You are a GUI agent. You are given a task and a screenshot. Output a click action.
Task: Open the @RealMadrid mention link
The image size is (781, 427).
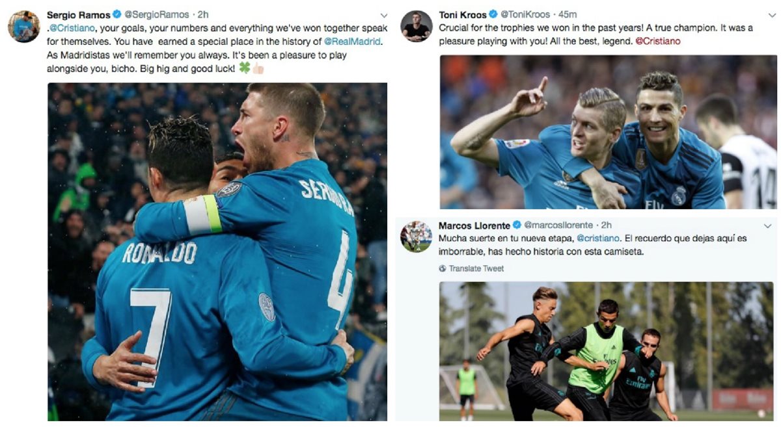pyautogui.click(x=352, y=42)
